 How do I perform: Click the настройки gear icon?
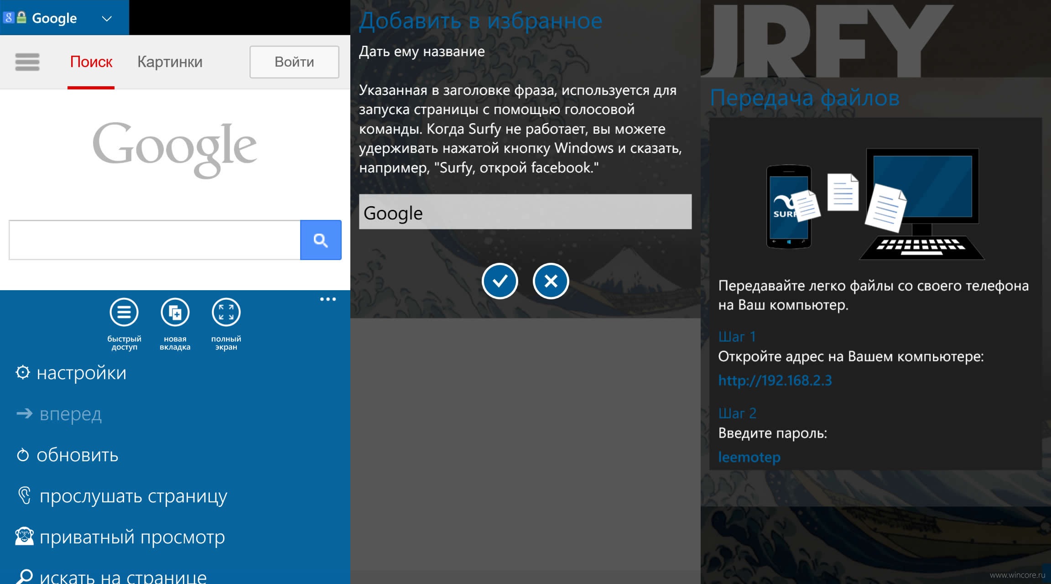pos(22,372)
